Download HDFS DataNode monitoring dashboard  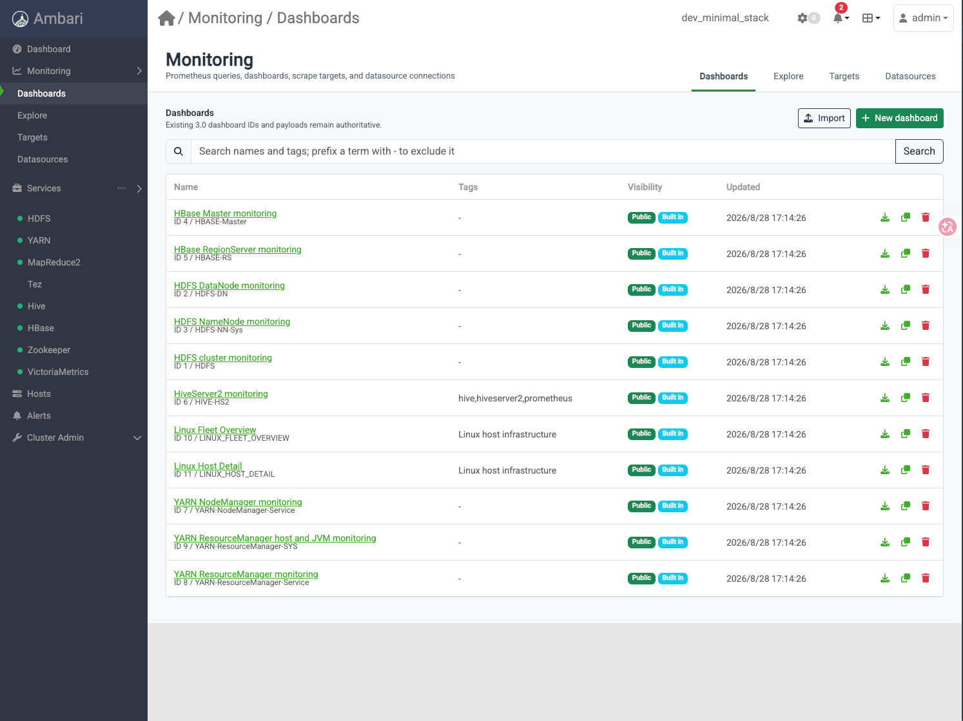[x=885, y=290]
